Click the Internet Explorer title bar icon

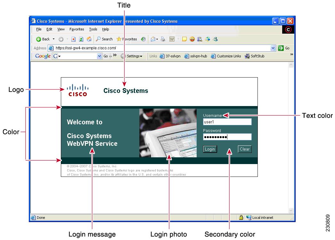point(33,21)
